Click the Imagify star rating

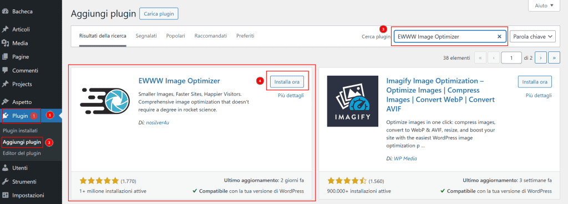pos(347,181)
